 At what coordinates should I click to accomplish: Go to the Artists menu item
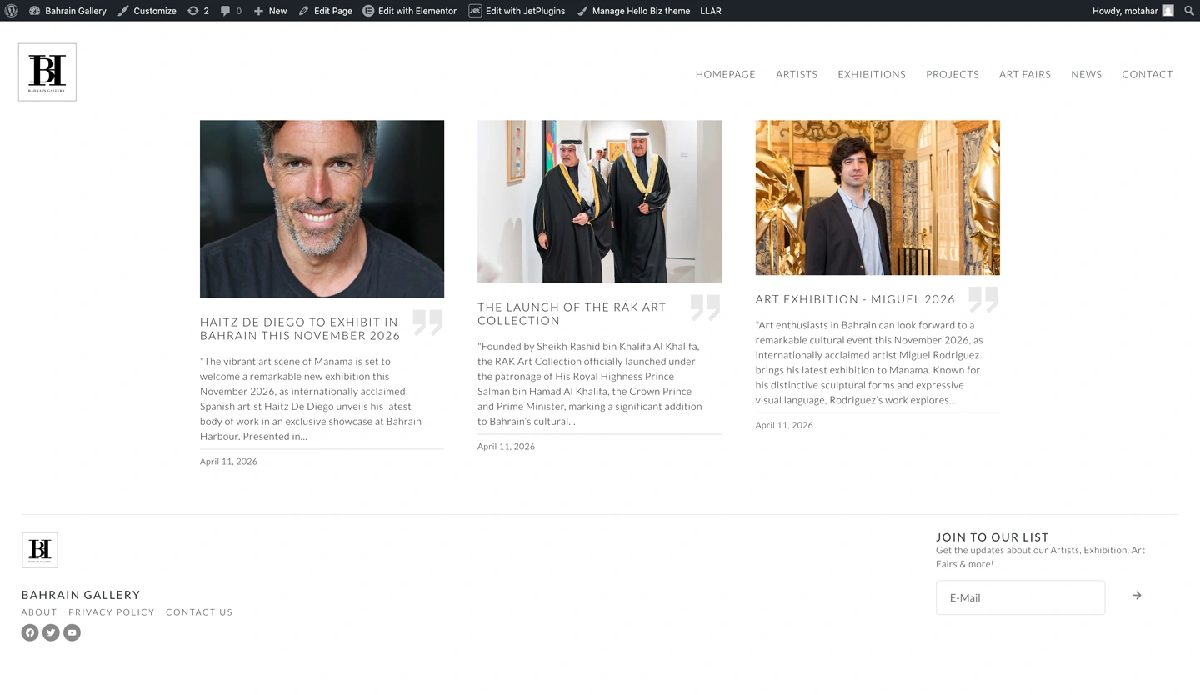point(796,74)
